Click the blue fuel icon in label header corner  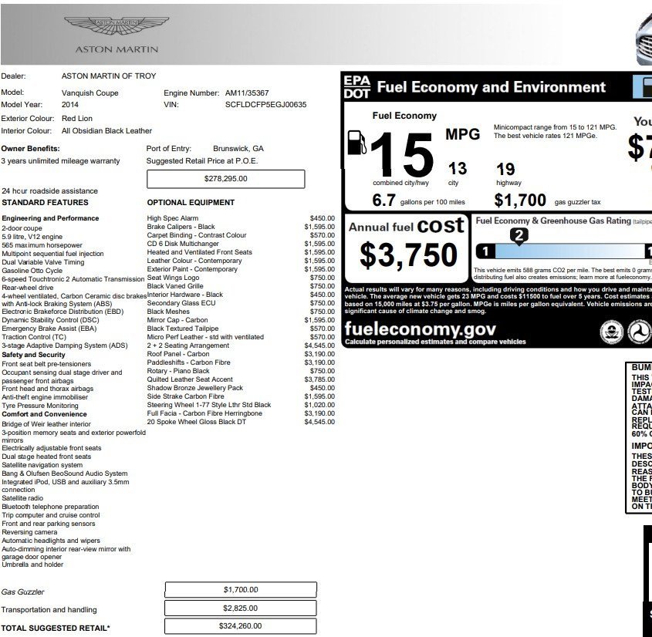pos(643,87)
